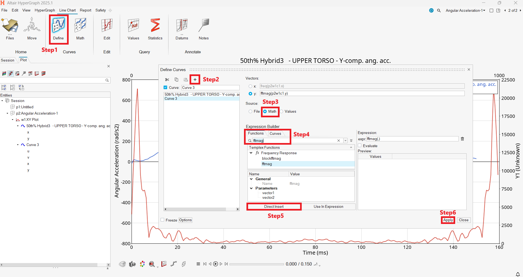
Task: Click the expr input field
Action: 412,139
